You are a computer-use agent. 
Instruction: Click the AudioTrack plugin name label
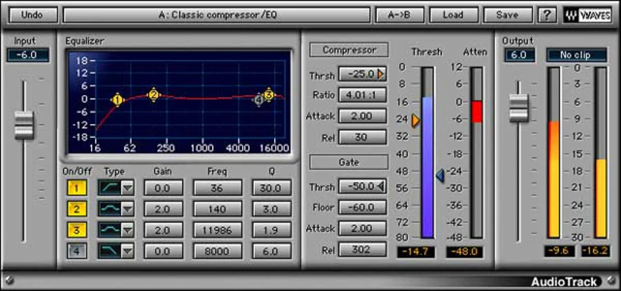click(x=564, y=281)
